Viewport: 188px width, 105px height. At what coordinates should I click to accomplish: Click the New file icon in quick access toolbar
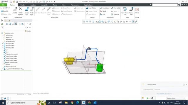coord(11,2)
